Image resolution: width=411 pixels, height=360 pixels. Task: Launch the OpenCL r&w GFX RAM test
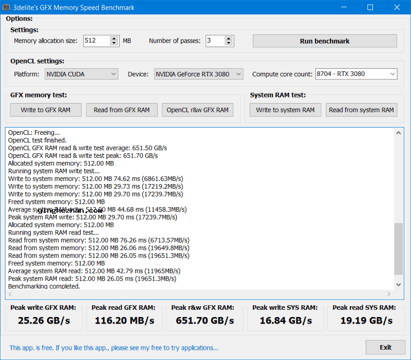[197, 110]
